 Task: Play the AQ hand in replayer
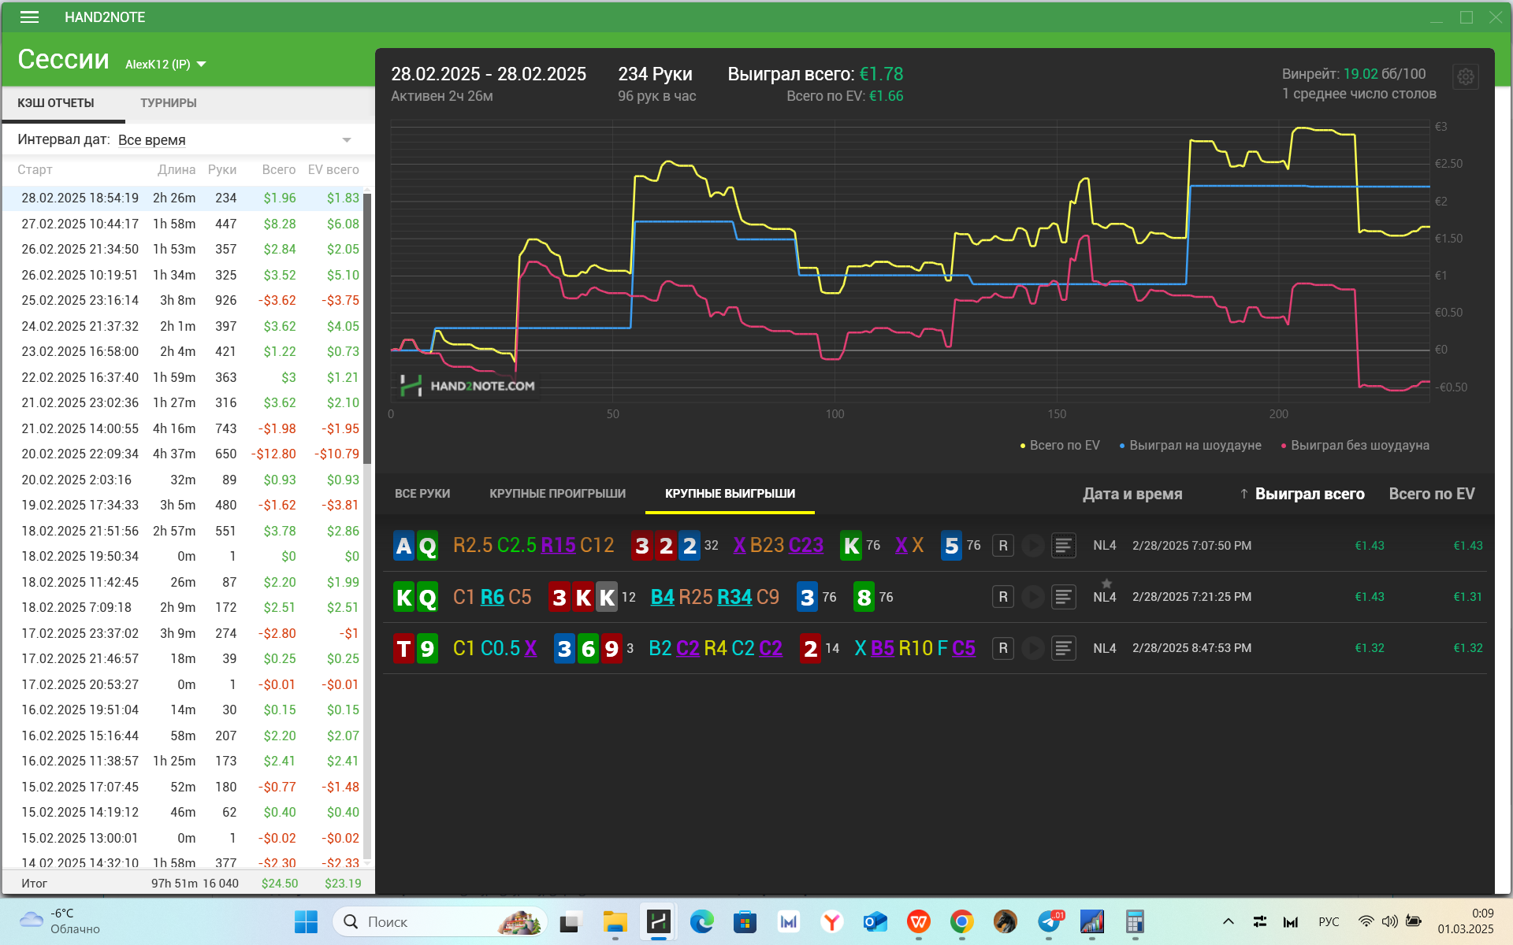[x=1032, y=546]
